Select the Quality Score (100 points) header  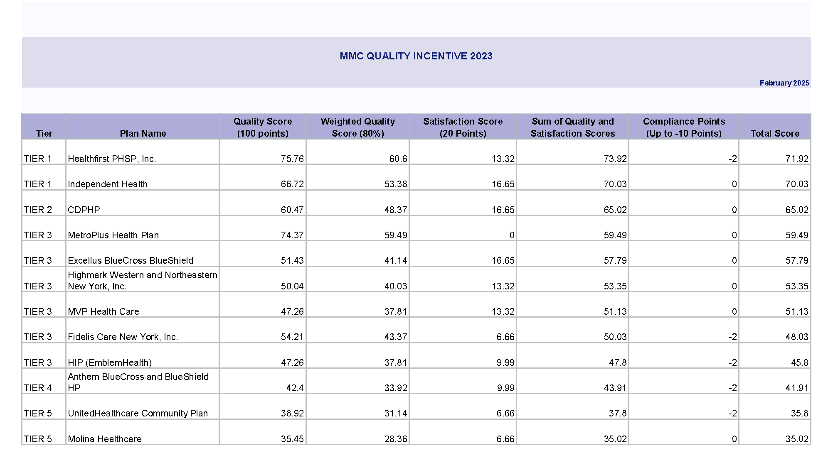[x=263, y=127]
